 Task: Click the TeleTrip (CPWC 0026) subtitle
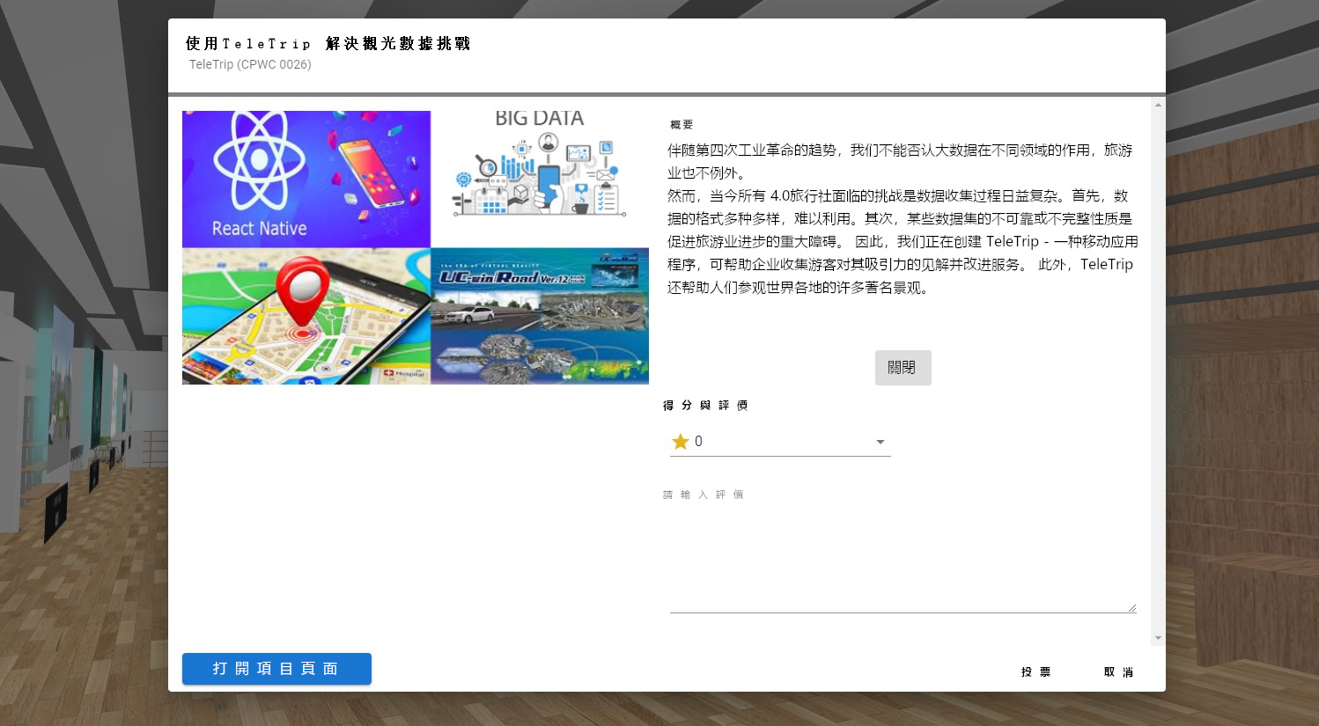tap(250, 64)
